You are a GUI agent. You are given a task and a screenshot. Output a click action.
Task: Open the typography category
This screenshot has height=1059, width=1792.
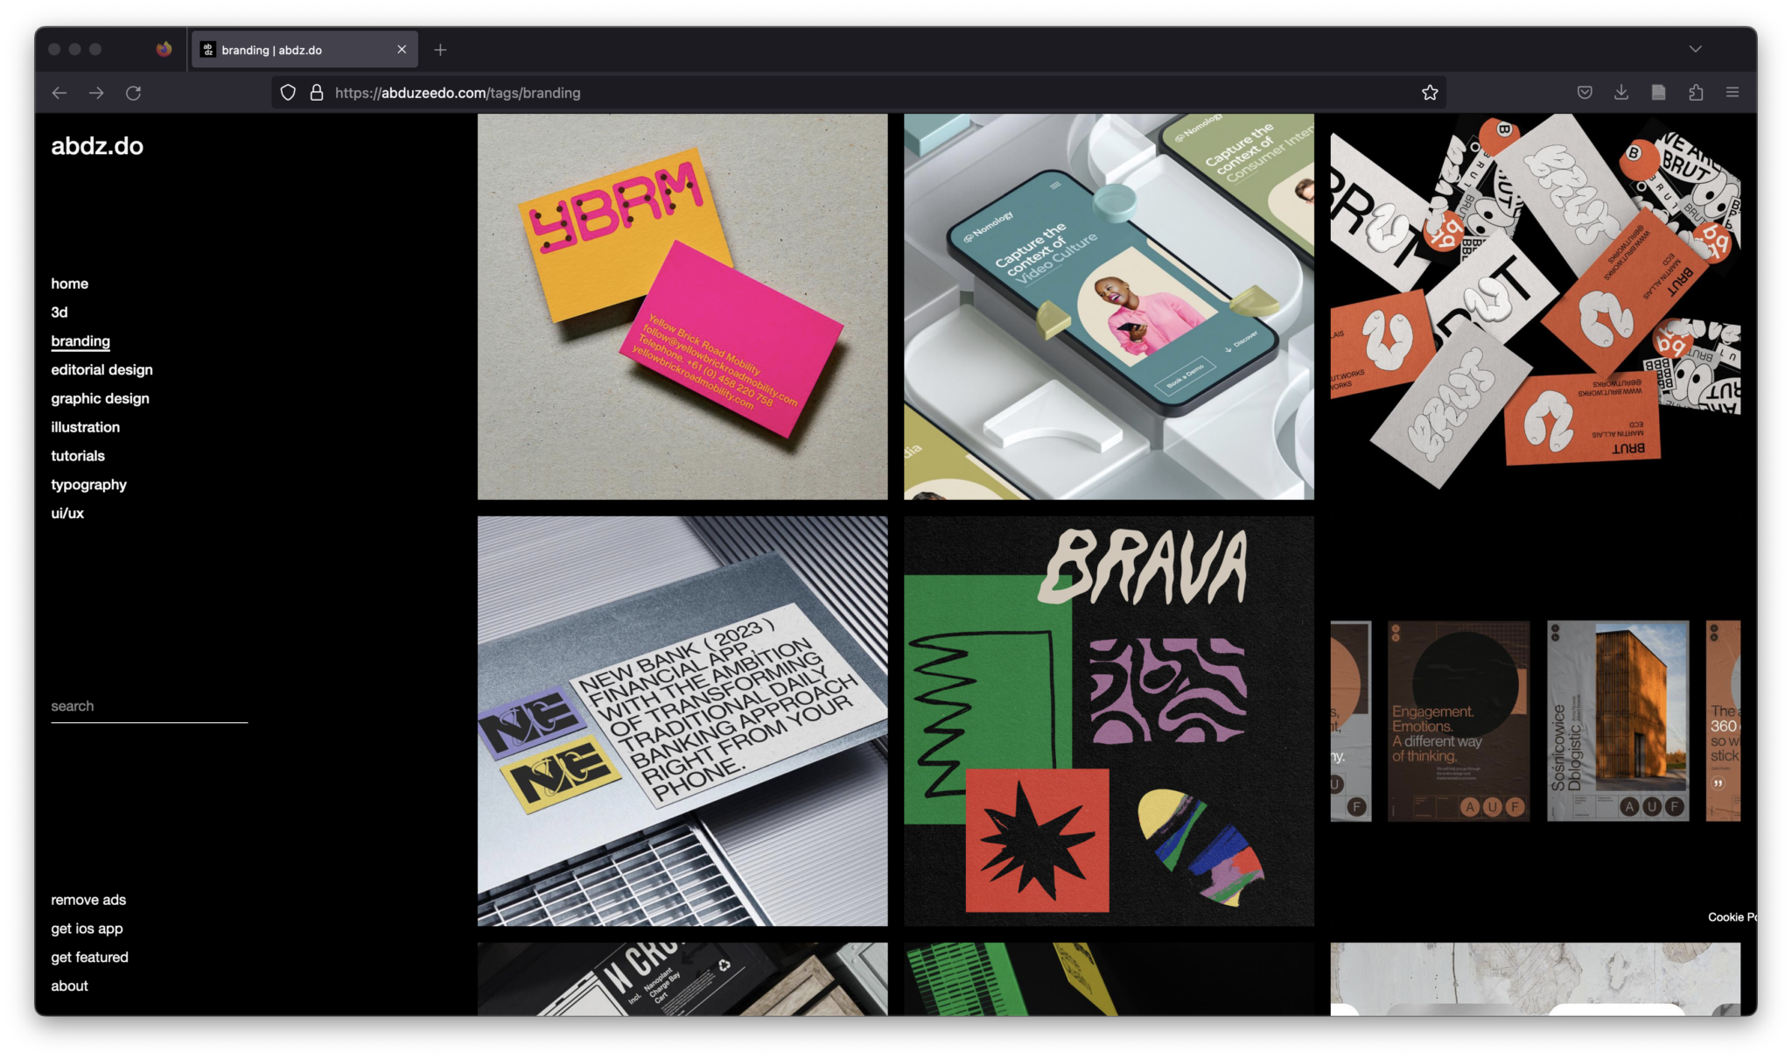(88, 485)
